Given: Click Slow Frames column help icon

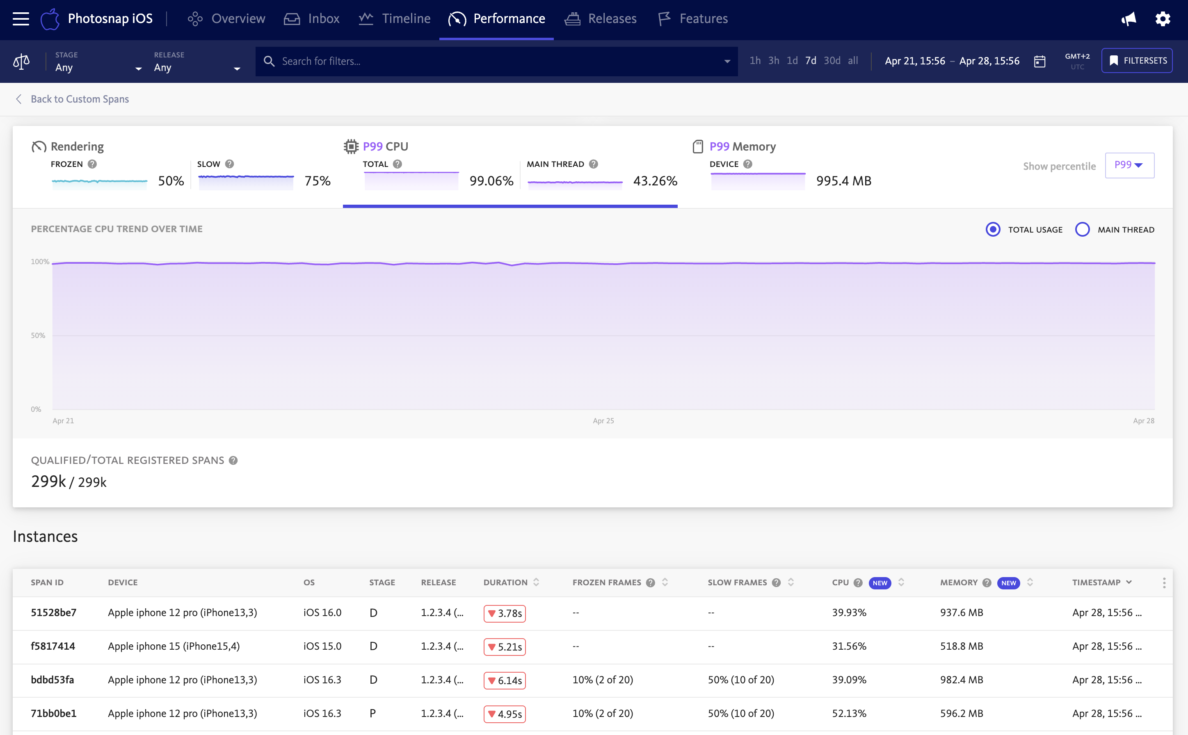Looking at the screenshot, I should 777,583.
